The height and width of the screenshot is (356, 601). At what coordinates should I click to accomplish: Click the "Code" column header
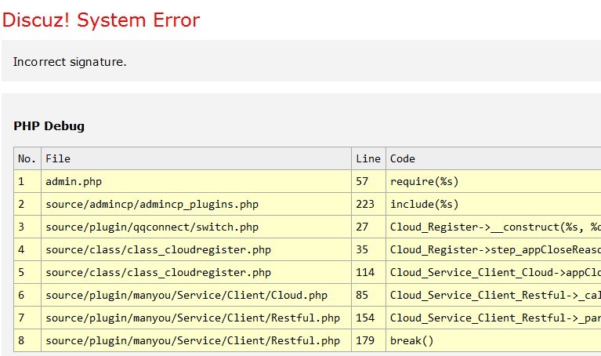(403, 158)
